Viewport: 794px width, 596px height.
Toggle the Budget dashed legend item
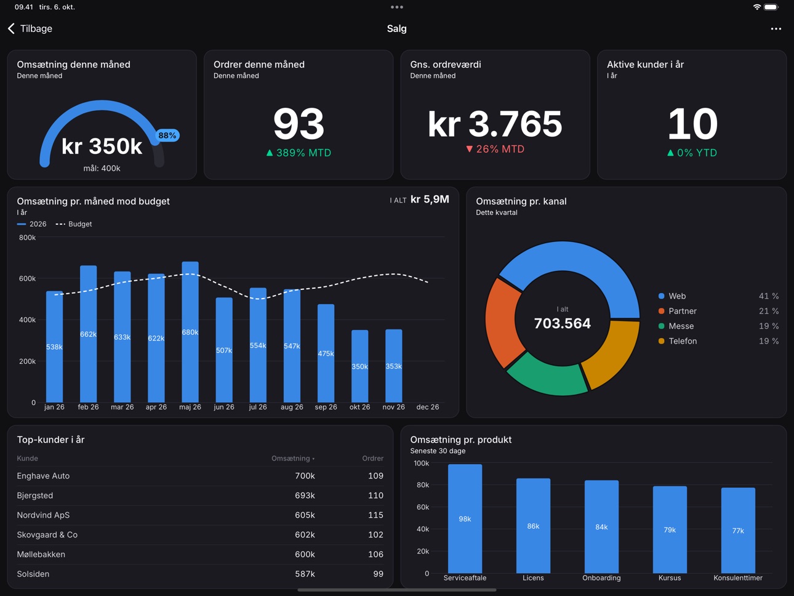pos(74,224)
